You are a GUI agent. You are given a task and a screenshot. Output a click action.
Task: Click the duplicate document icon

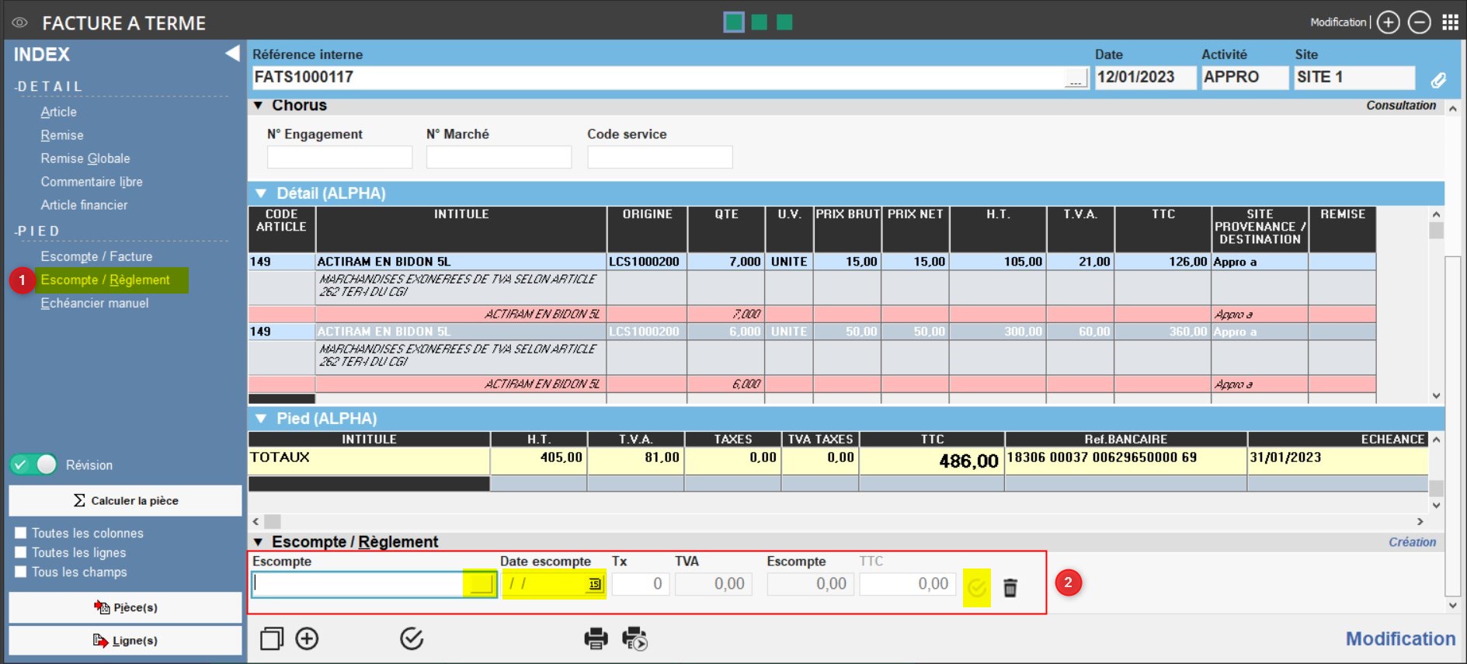click(x=272, y=638)
